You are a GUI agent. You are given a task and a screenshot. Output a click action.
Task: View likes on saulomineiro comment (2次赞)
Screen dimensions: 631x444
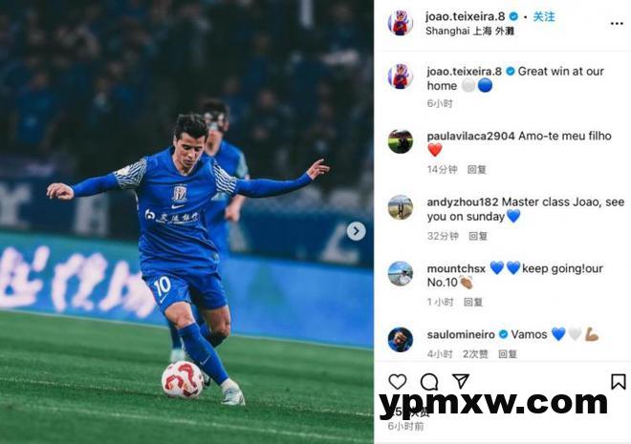pos(475,354)
